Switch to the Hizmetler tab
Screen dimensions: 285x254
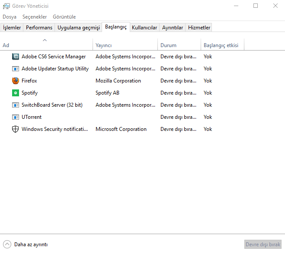pos(199,28)
